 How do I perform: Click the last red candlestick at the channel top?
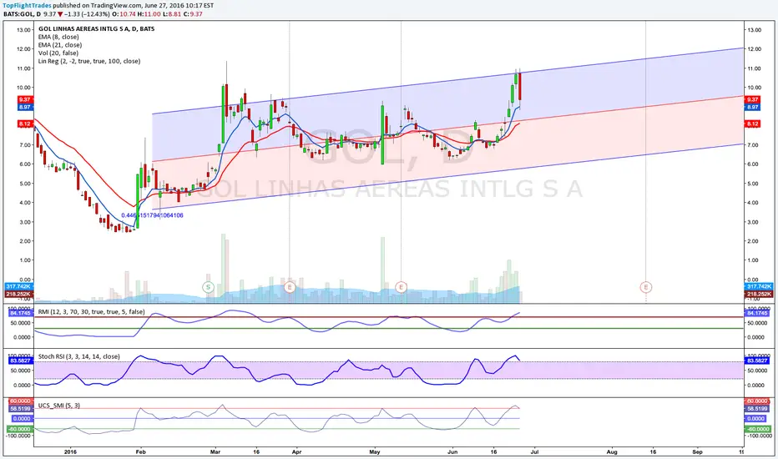click(x=520, y=87)
